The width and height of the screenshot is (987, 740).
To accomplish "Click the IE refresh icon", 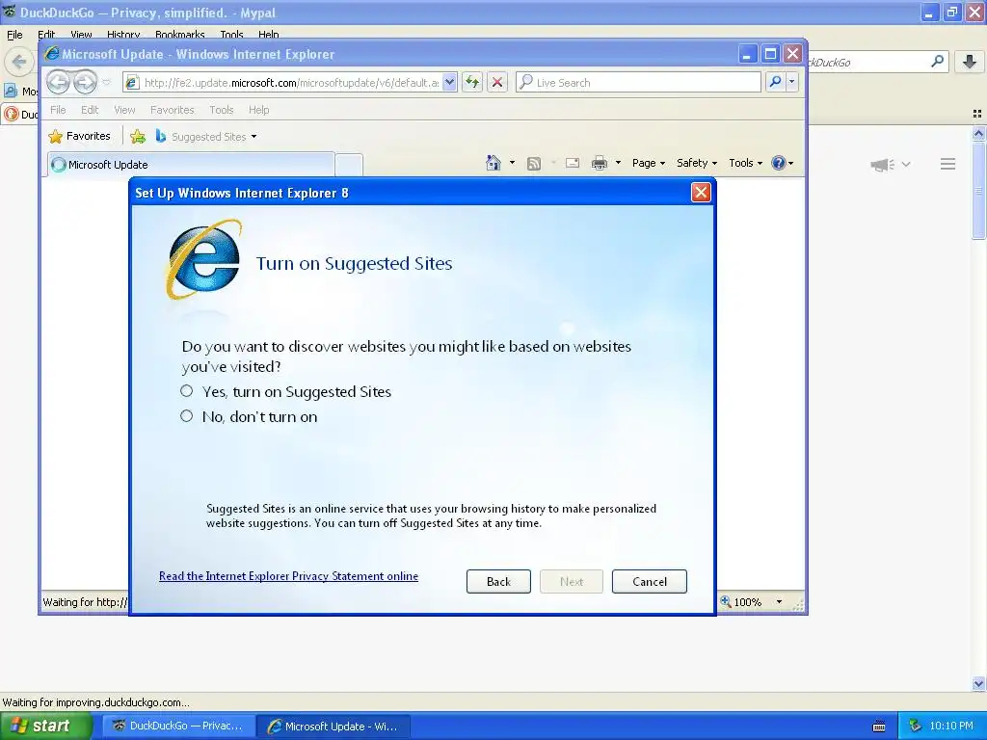I will pyautogui.click(x=472, y=83).
